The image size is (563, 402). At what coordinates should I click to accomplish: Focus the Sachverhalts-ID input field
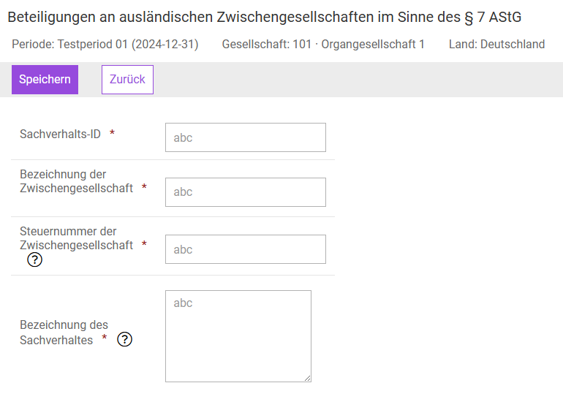[x=246, y=137]
